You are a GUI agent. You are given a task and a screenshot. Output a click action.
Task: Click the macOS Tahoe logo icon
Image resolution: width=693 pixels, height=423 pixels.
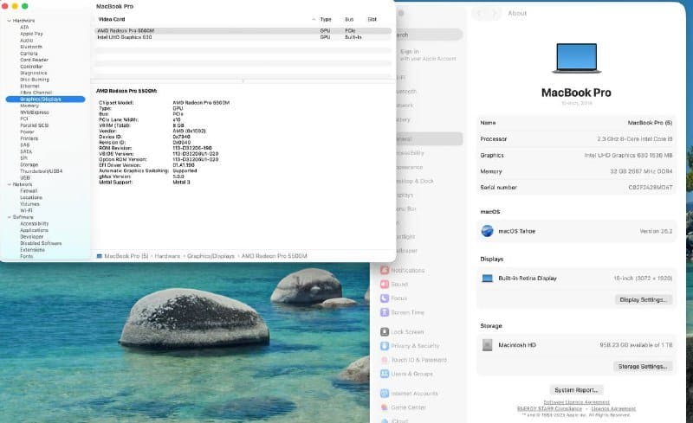point(487,231)
